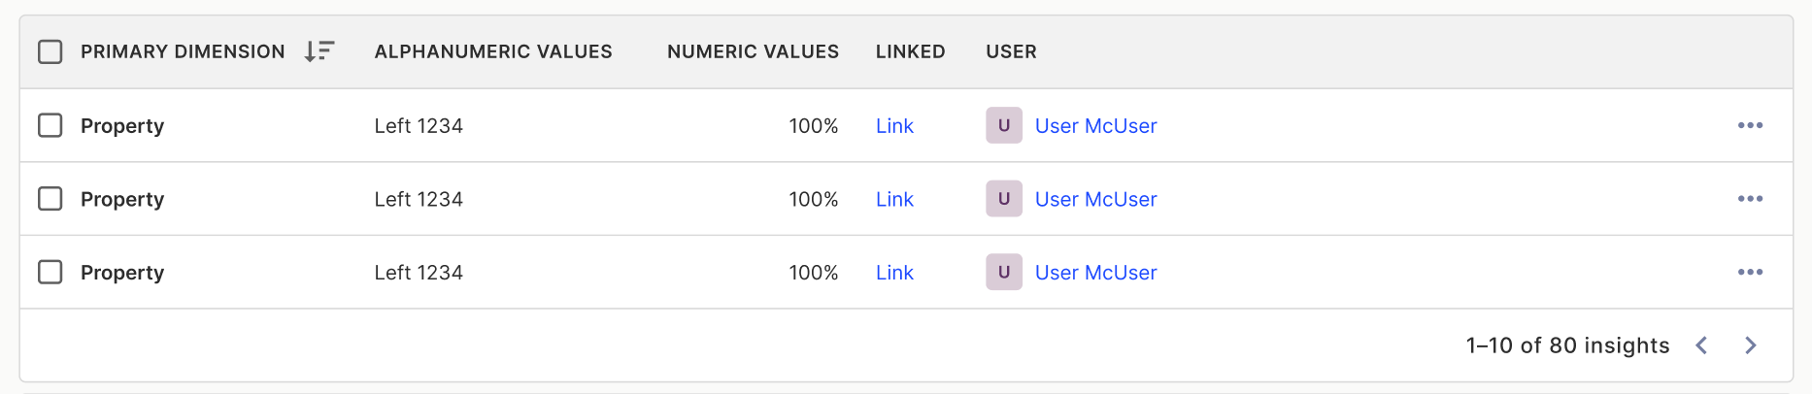Screen dimensions: 1812x394
Task: Click the first row's U avatar
Action: 1004,125
